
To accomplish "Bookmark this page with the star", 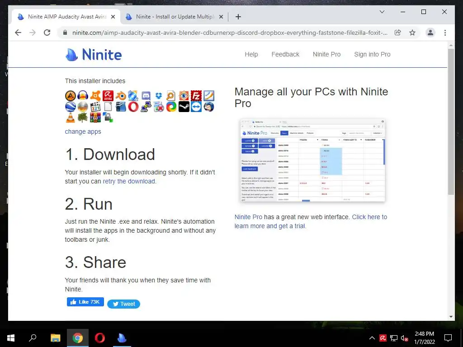I will coord(412,33).
